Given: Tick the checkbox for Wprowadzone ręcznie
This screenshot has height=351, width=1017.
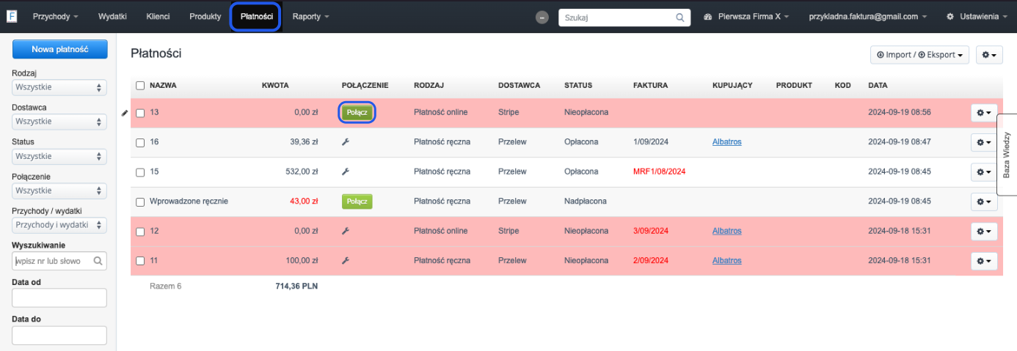Looking at the screenshot, I should [x=140, y=202].
